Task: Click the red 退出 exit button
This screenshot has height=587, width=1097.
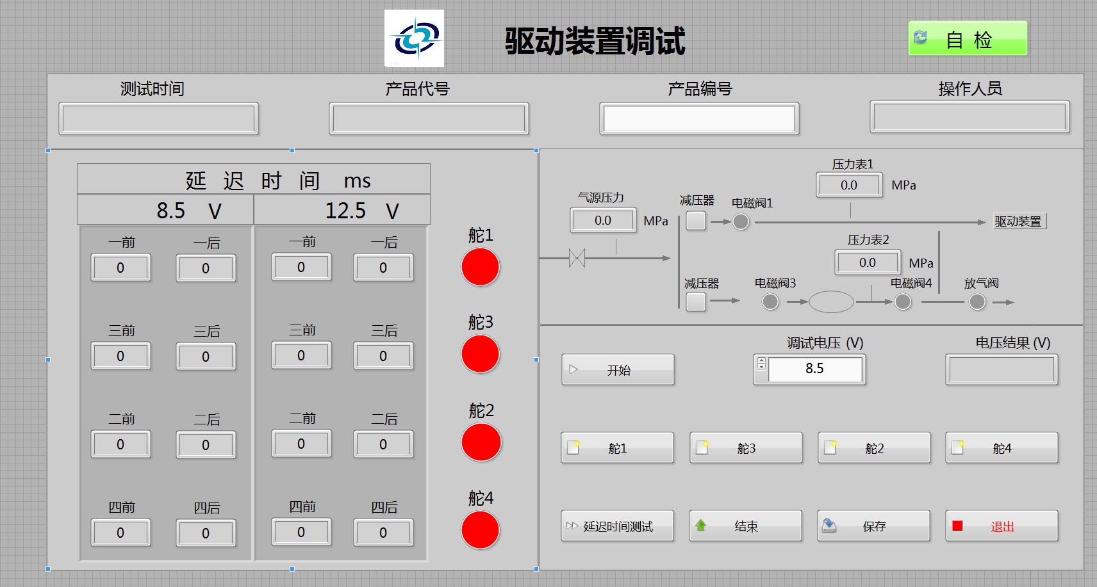Action: tap(1002, 526)
